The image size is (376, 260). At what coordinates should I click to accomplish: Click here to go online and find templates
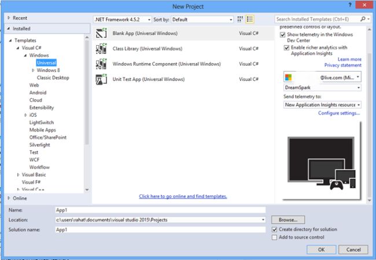[x=183, y=196]
